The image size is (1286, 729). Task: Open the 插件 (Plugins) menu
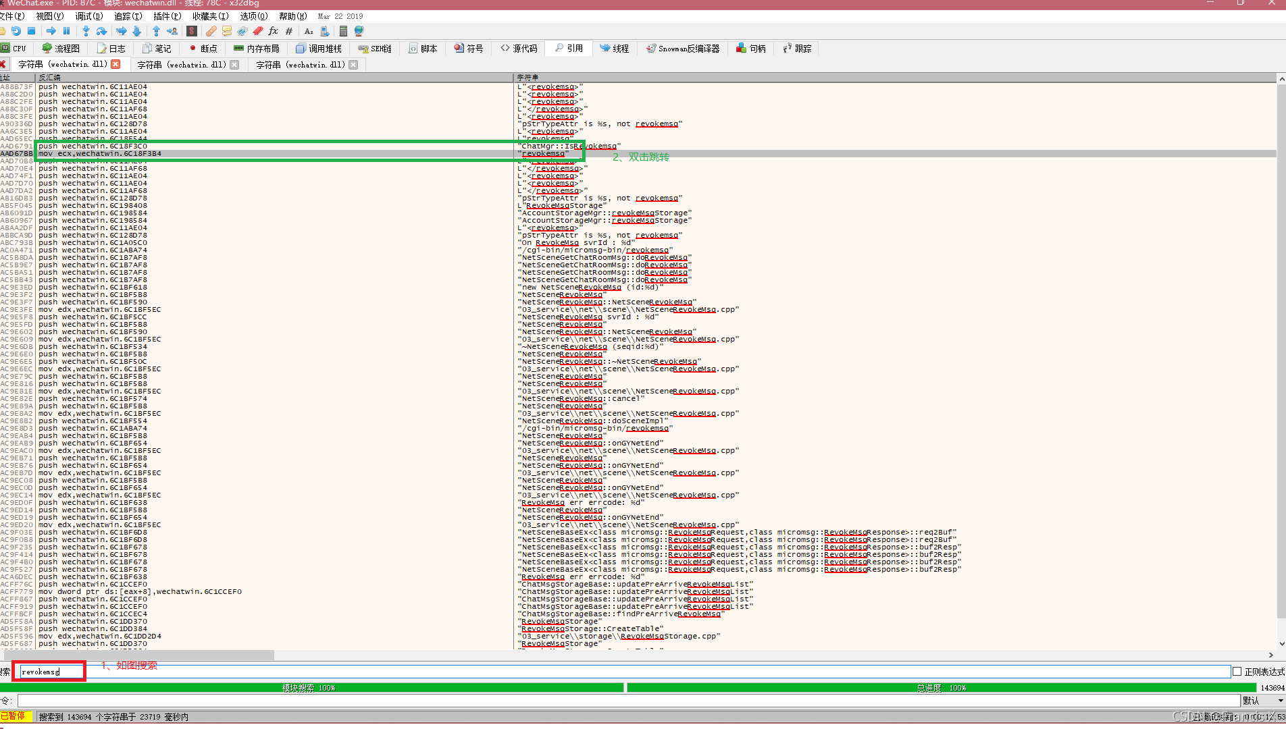[167, 16]
